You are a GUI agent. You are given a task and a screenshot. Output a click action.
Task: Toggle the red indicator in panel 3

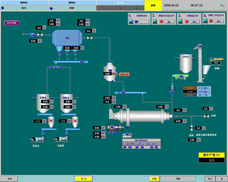click(187, 22)
